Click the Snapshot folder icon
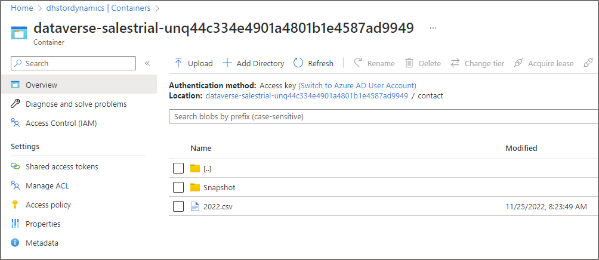The image size is (599, 260). tap(195, 187)
